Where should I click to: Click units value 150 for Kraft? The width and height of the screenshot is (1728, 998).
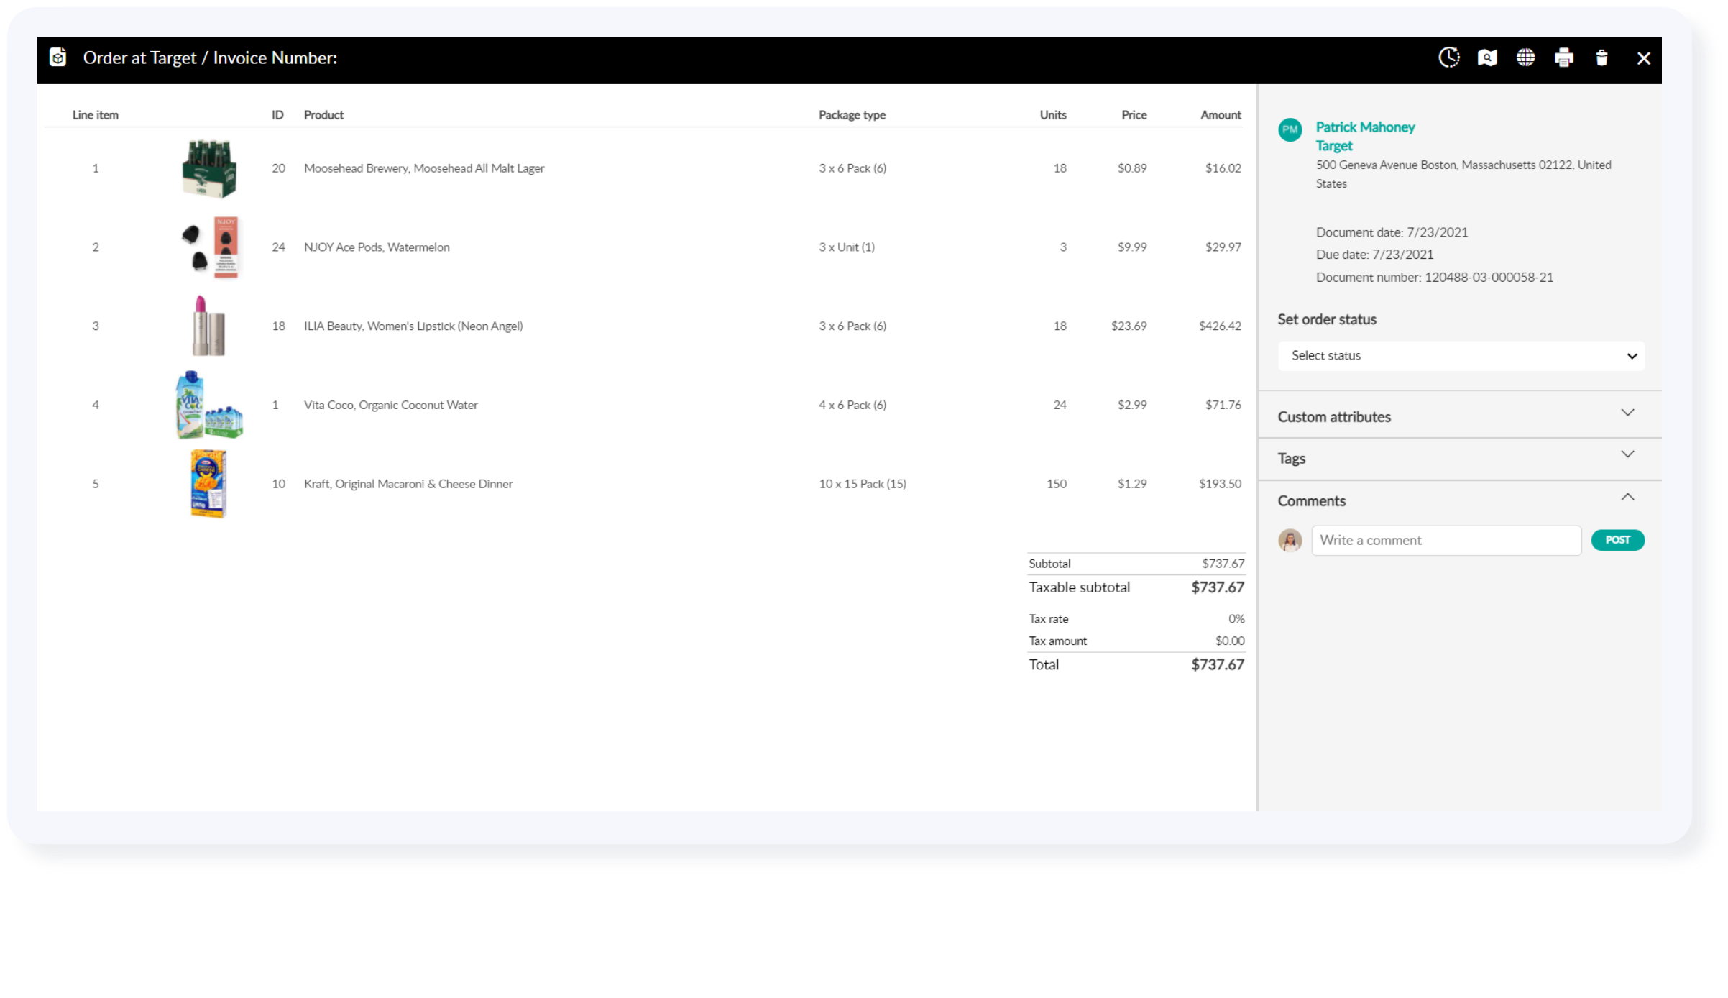point(1056,484)
